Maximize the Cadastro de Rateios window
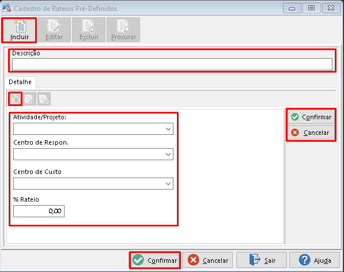This screenshot has height=272, width=344. pyautogui.click(x=311, y=8)
